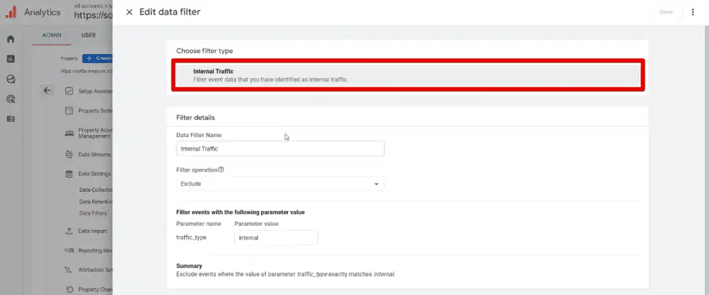
Task: Click the Data Streams icon
Action: (69, 154)
